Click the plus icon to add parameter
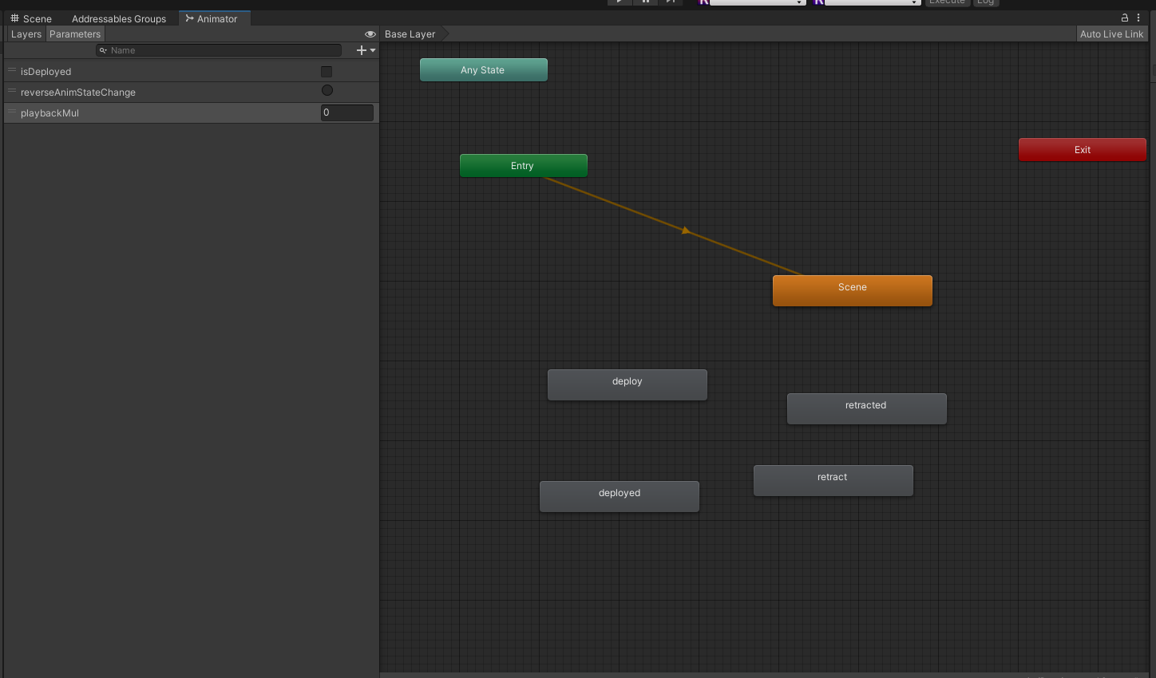The width and height of the screenshot is (1156, 678). [362, 50]
